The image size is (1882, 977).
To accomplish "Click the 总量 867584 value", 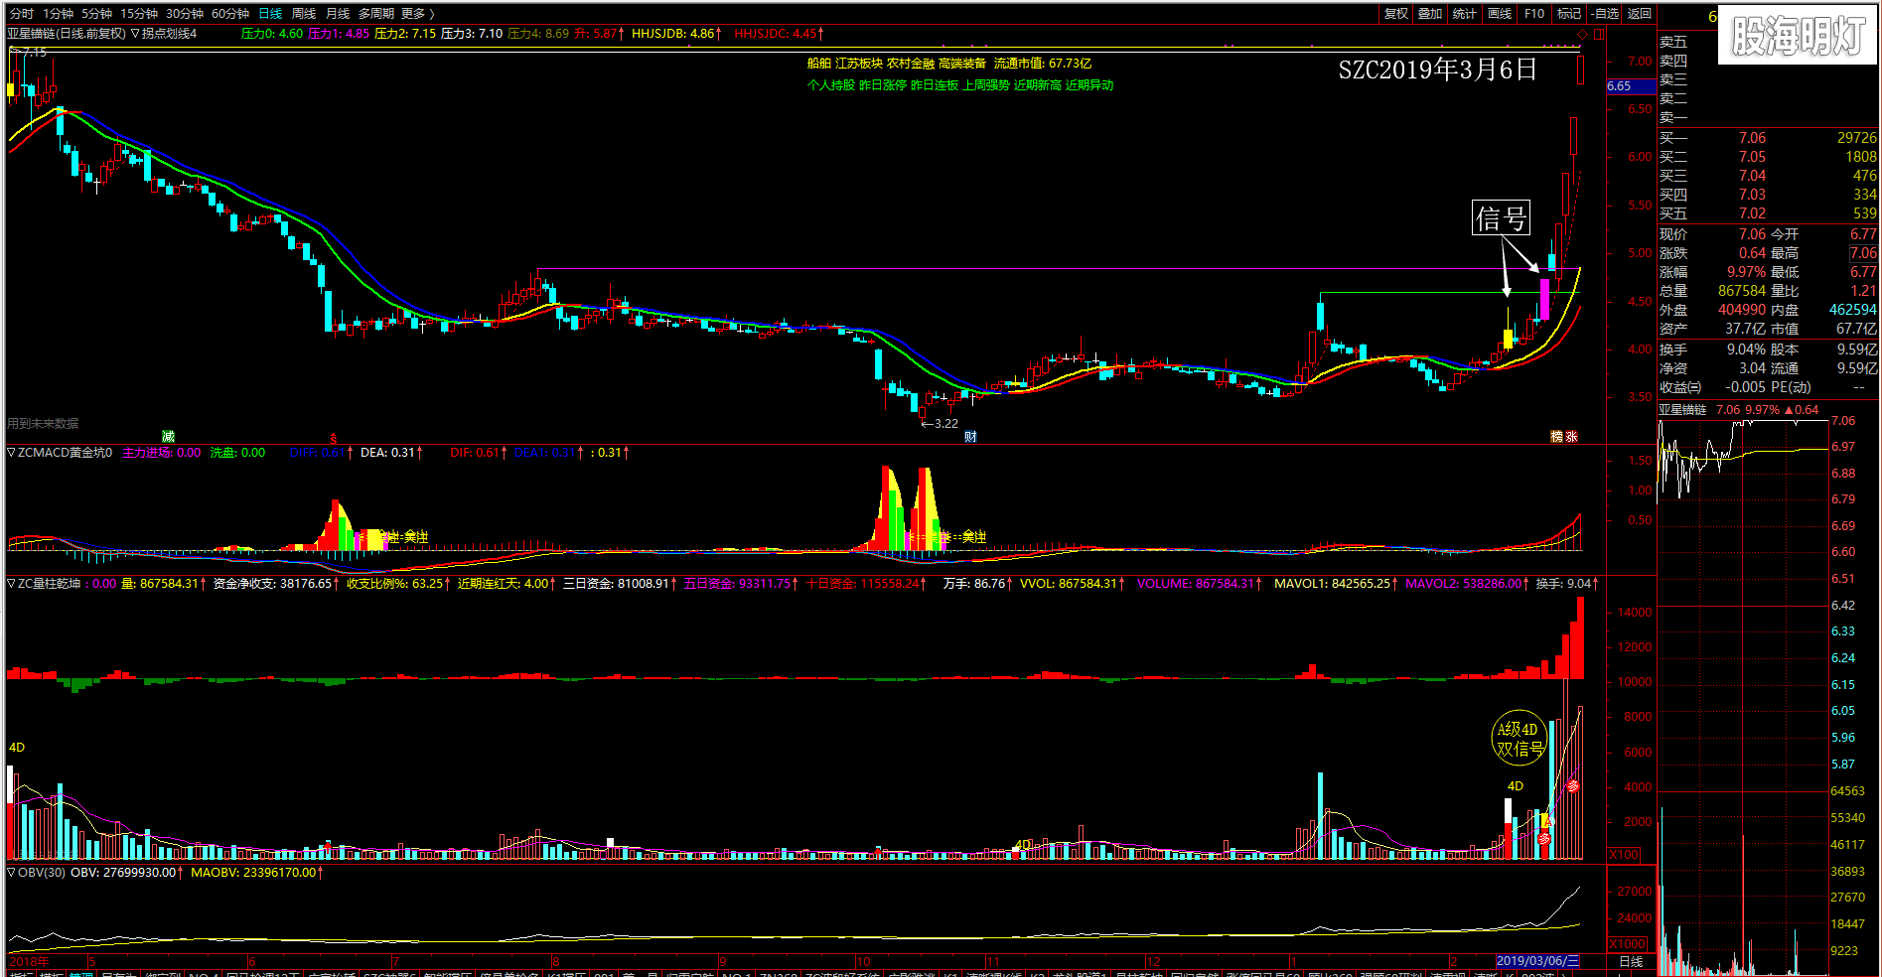I will coord(1742,291).
